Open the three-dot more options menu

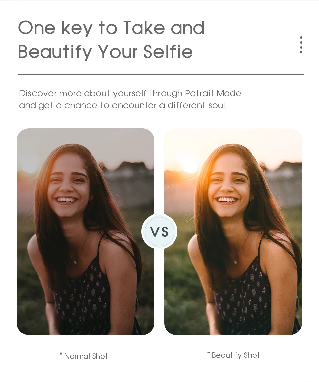point(301,45)
